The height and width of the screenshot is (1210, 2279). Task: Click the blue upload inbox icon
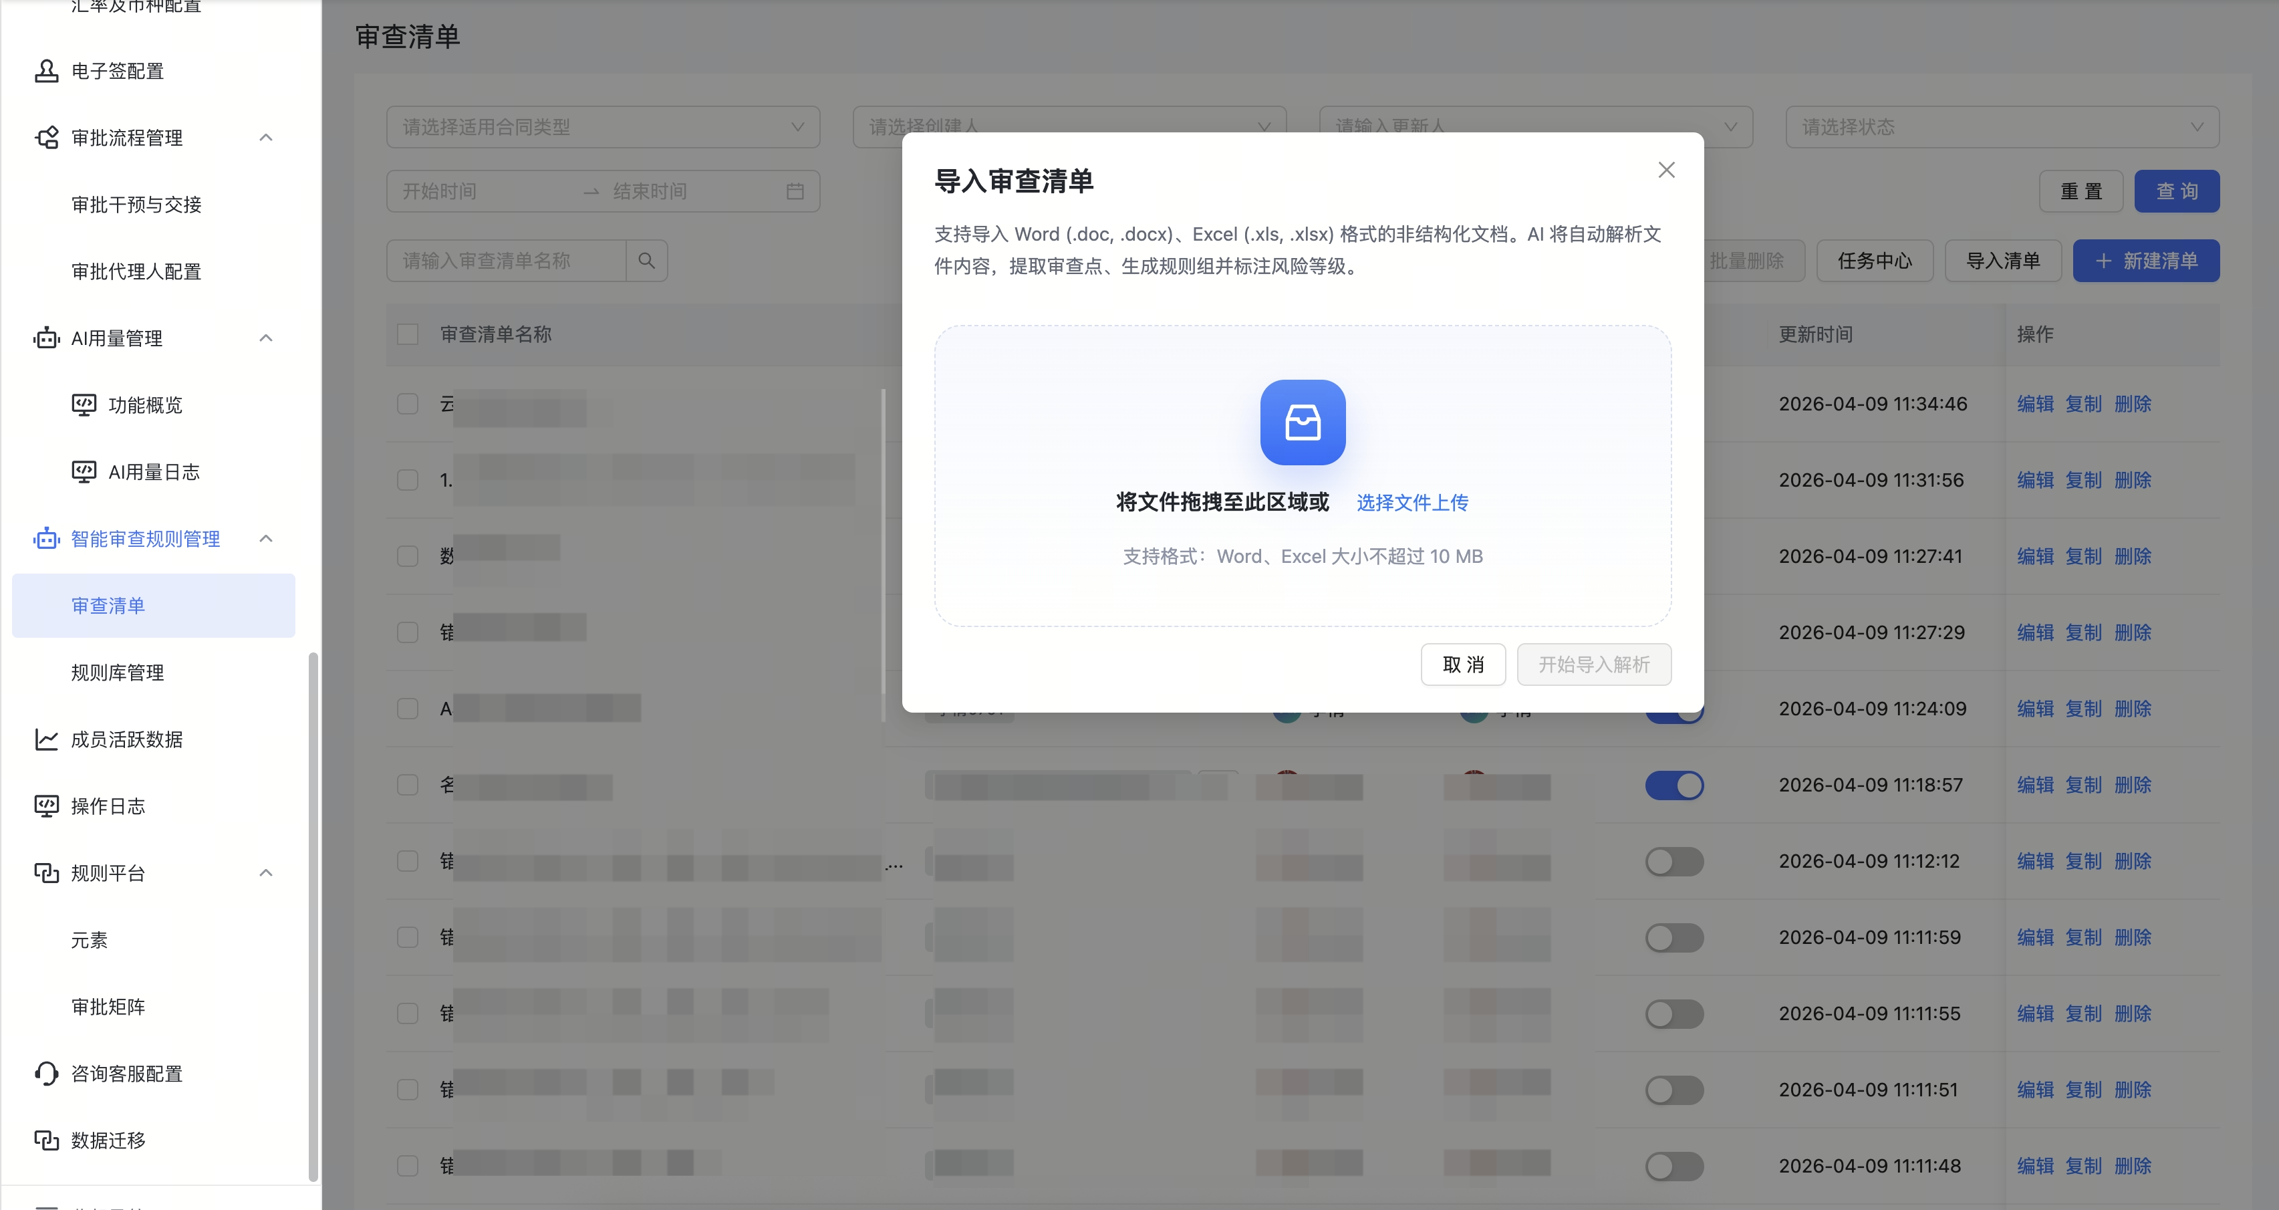[1303, 422]
